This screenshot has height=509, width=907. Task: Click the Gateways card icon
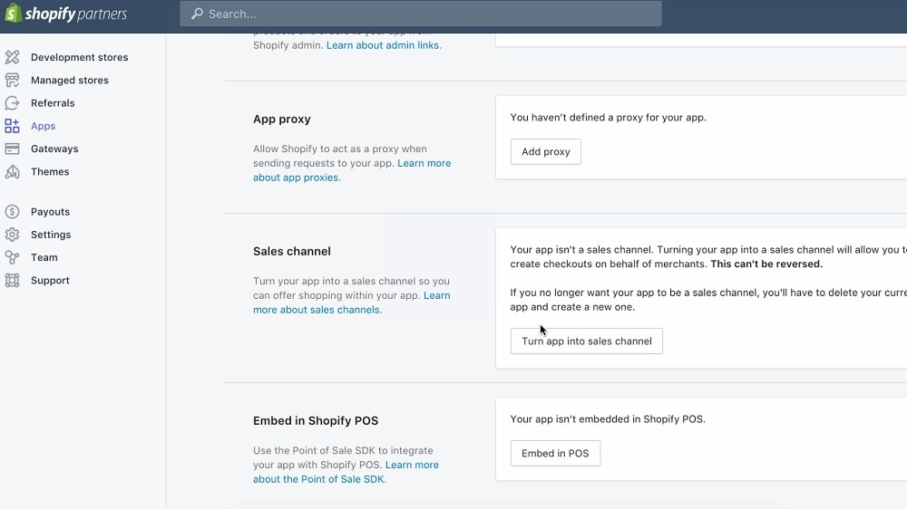[12, 149]
